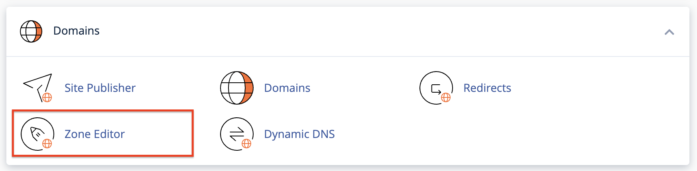Image resolution: width=697 pixels, height=171 pixels.
Task: Click the Redirects arrow icon
Action: tap(436, 88)
